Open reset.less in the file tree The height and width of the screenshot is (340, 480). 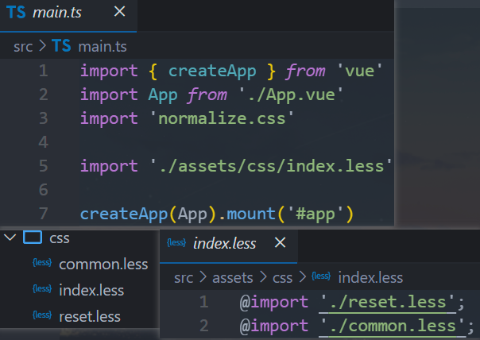89,316
